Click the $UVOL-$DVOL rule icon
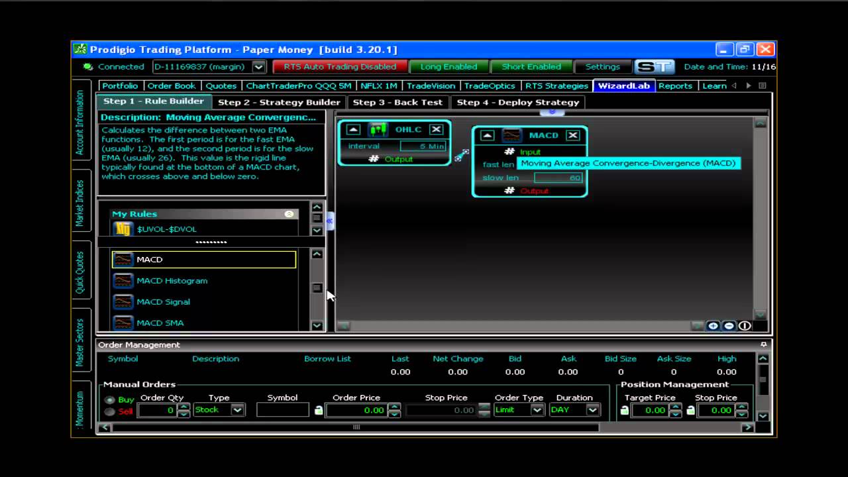Screen dimensions: 848x477 (123, 229)
